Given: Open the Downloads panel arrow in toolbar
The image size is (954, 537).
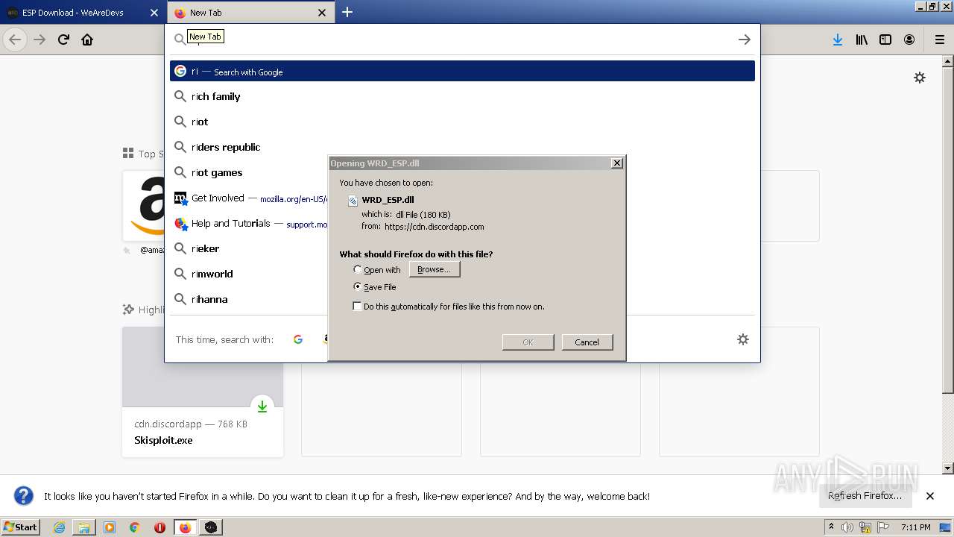Looking at the screenshot, I should (838, 40).
